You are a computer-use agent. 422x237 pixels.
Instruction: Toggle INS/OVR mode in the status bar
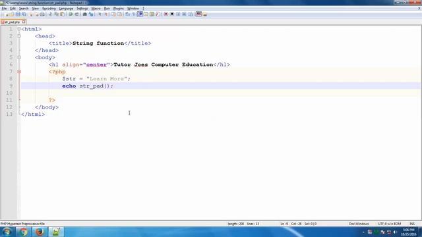tap(412, 224)
